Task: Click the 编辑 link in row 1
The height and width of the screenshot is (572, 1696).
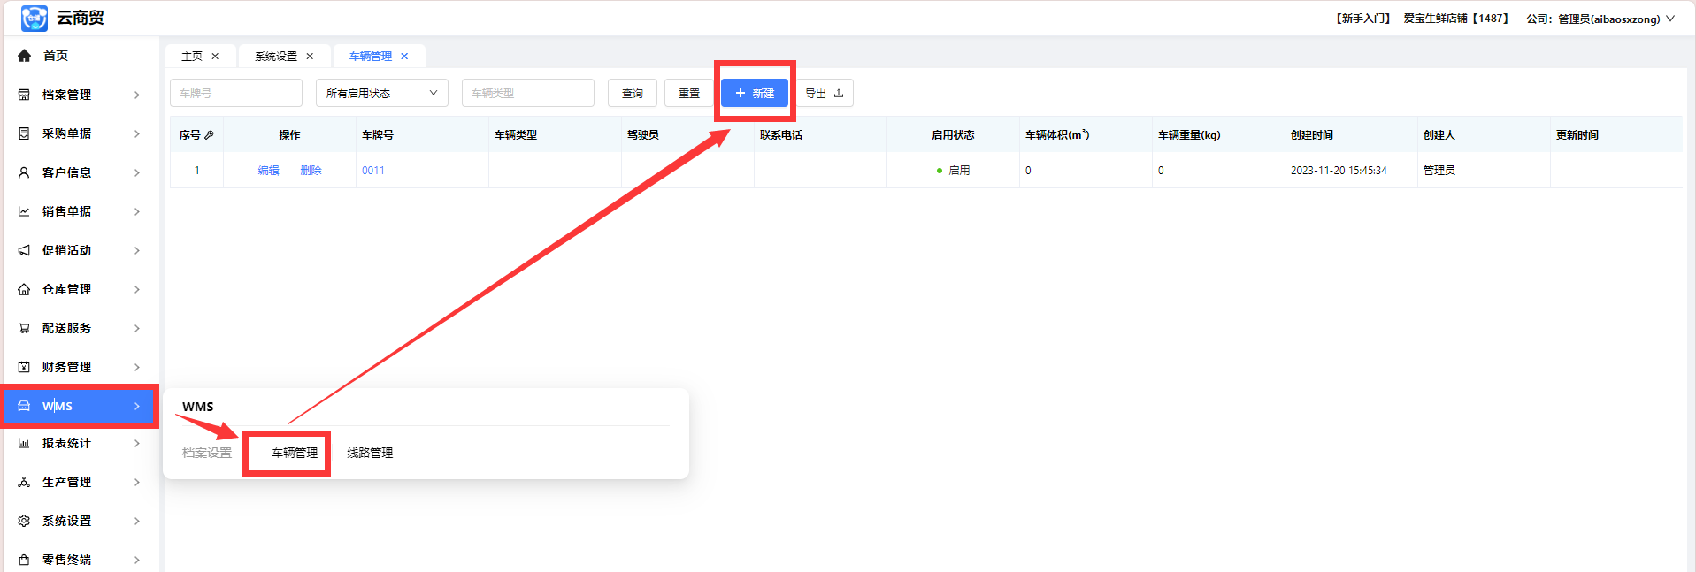Action: (x=268, y=171)
